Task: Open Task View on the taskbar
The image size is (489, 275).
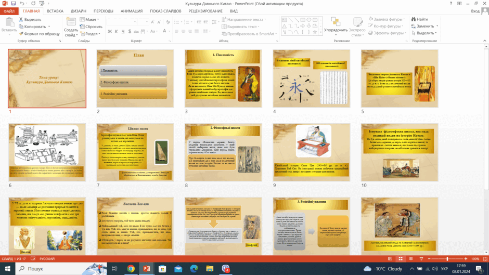Action: point(114,268)
